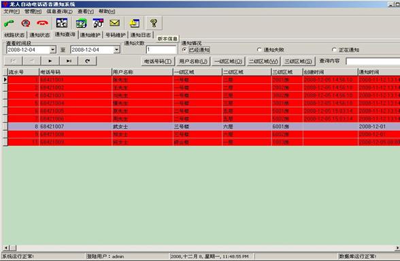The width and height of the screenshot is (400, 261).
Task: Click the 电话号码(T) search button
Action: 158,61
